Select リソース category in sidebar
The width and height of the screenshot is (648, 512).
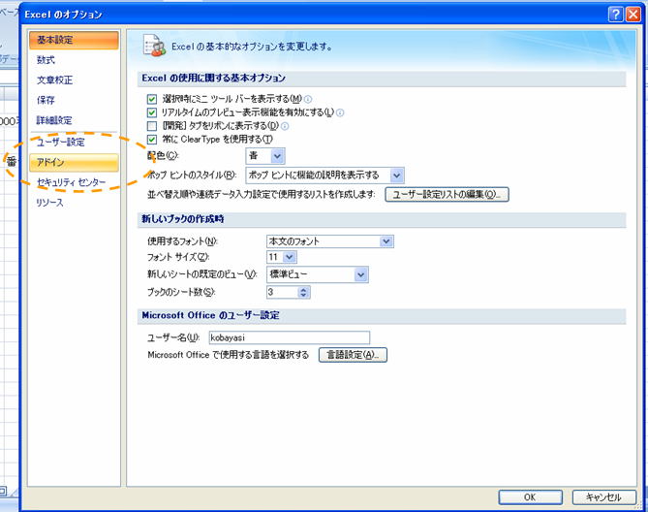[x=74, y=203]
